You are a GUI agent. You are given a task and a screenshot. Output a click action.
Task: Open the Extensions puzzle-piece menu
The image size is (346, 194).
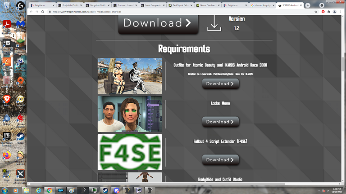[x=329, y=12]
